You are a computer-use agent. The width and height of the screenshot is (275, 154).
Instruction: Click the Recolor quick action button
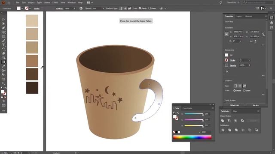click(x=256, y=105)
